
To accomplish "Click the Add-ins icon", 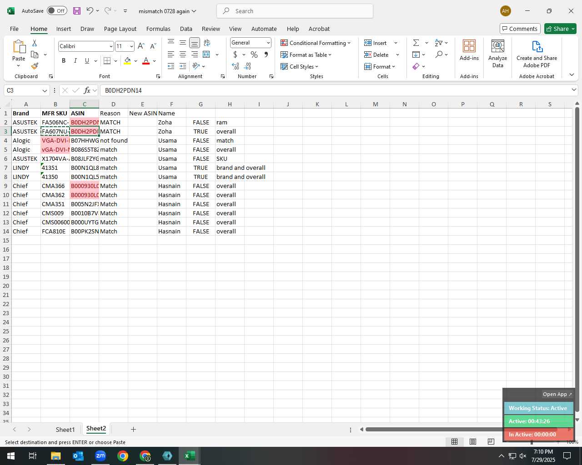I will tap(469, 50).
